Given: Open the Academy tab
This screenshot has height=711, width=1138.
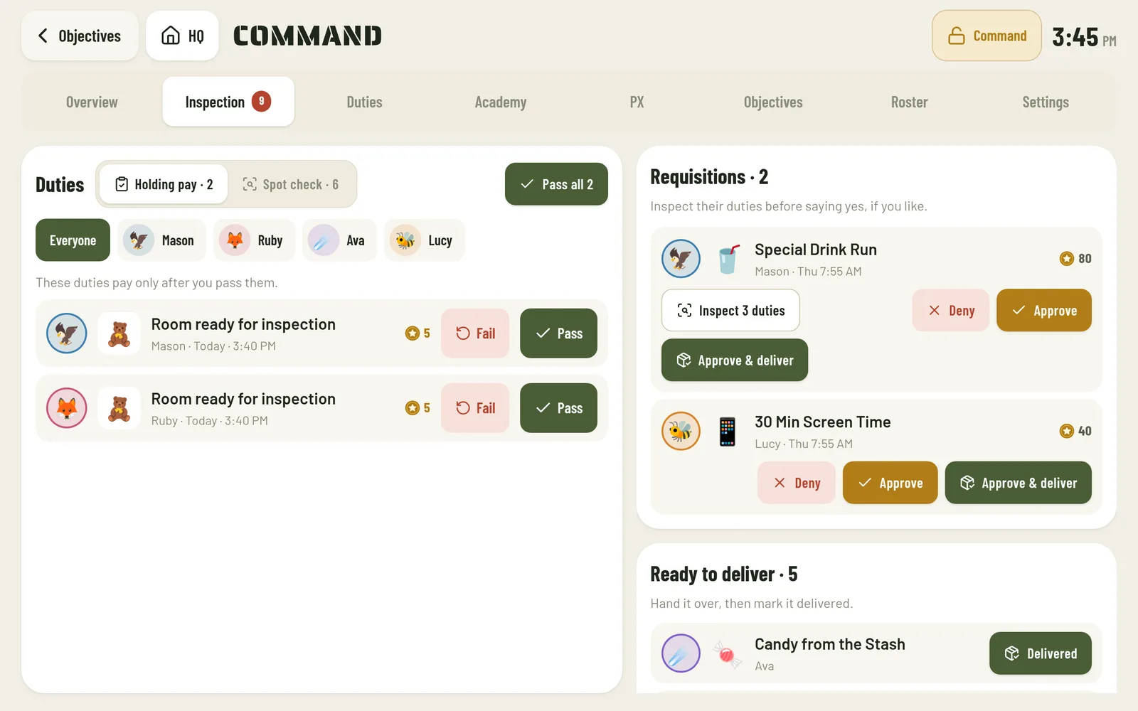Looking at the screenshot, I should [501, 102].
